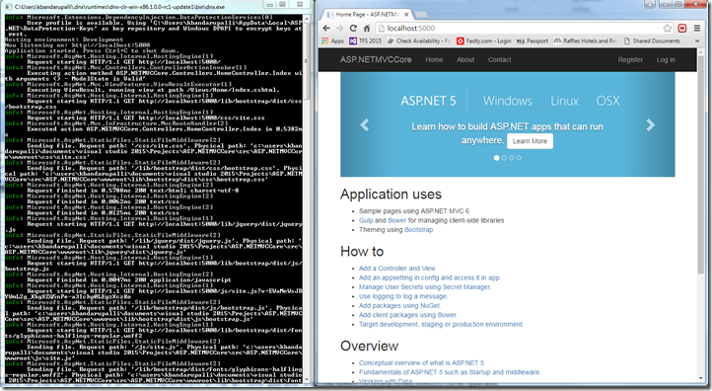
Task: Expand the bookmarks bar overflow chevron
Action: pyautogui.click(x=697, y=40)
